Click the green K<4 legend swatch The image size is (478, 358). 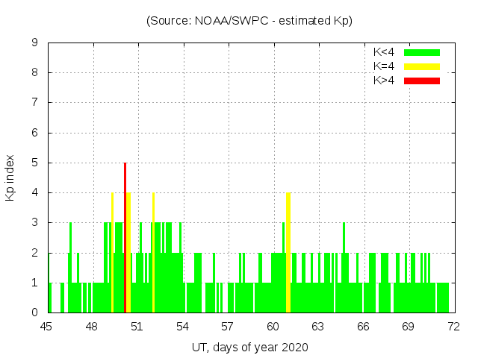coord(422,52)
